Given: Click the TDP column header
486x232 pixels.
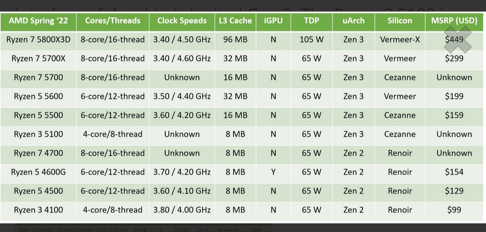Looking at the screenshot, I should tap(311, 21).
